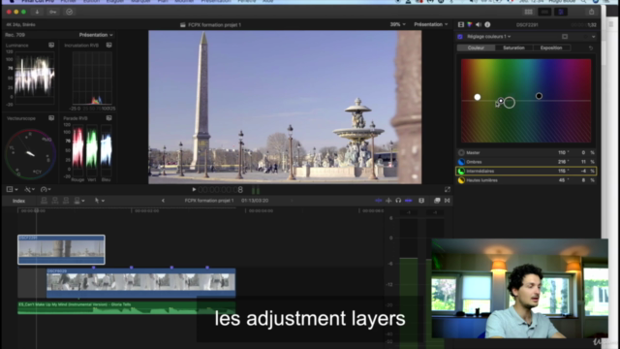
Task: Open background tasks checkmark circle
Action: [x=69, y=12]
